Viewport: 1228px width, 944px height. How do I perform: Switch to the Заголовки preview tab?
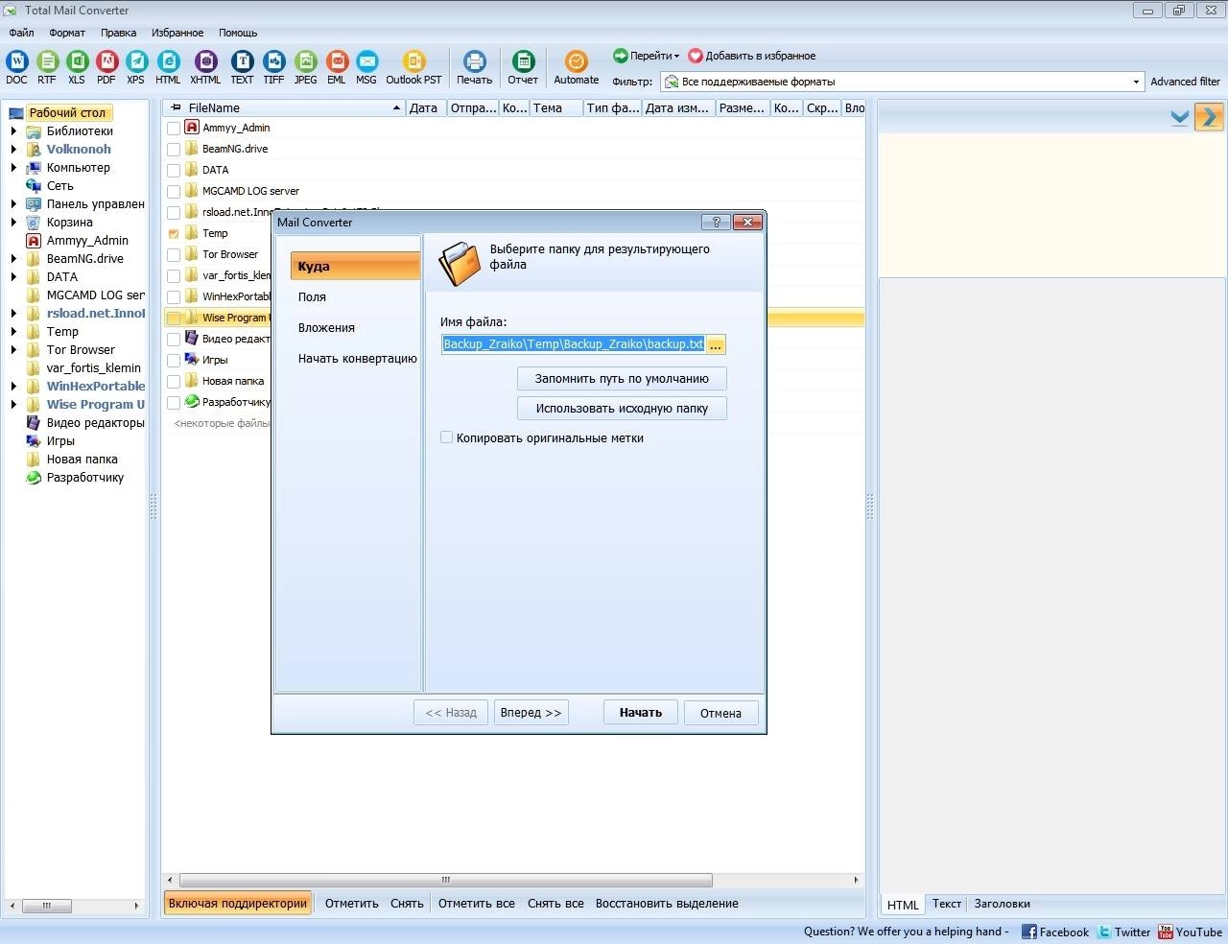(1002, 904)
